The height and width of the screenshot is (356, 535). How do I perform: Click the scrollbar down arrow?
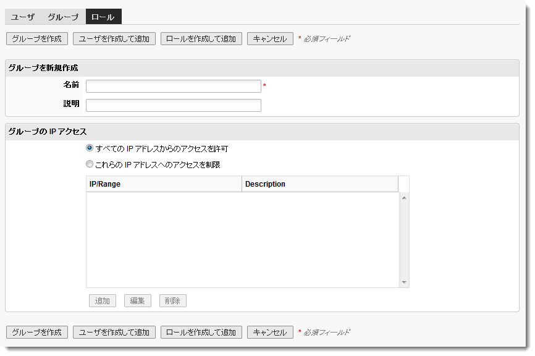pos(403,283)
